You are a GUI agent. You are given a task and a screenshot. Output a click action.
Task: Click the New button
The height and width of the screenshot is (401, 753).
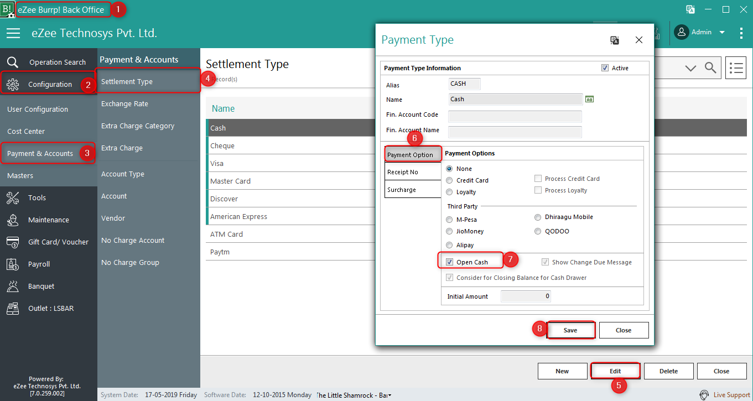(x=562, y=371)
